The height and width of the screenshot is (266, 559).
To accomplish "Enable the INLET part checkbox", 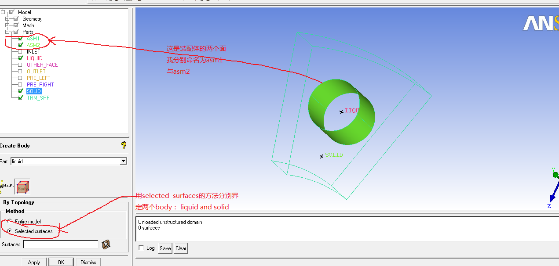I will coord(20,52).
